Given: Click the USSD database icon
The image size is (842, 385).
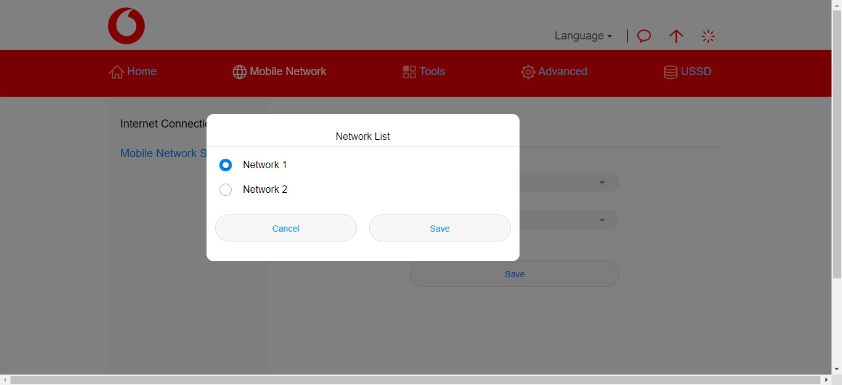Looking at the screenshot, I should point(670,71).
